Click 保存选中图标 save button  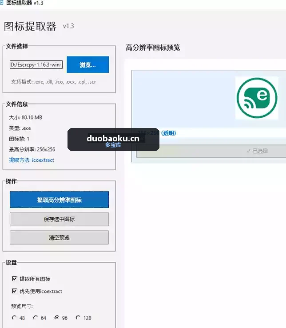click(x=60, y=219)
